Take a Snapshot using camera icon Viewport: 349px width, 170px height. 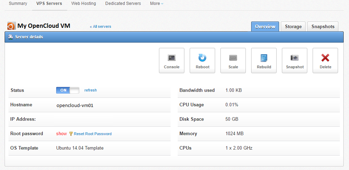pyautogui.click(x=295, y=58)
